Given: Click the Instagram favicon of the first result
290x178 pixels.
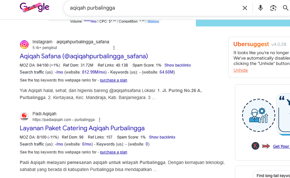Looking at the screenshot, I should point(24,45).
